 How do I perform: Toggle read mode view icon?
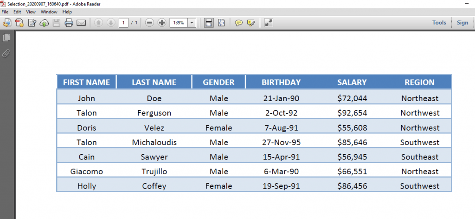(269, 23)
